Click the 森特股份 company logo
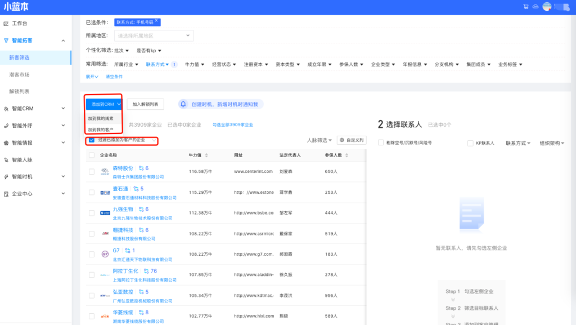Viewport: 576px width, 325px height. tap(105, 171)
